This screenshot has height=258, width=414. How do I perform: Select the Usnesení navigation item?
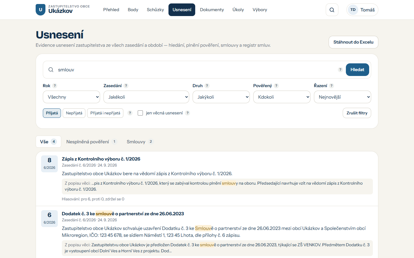click(x=182, y=10)
